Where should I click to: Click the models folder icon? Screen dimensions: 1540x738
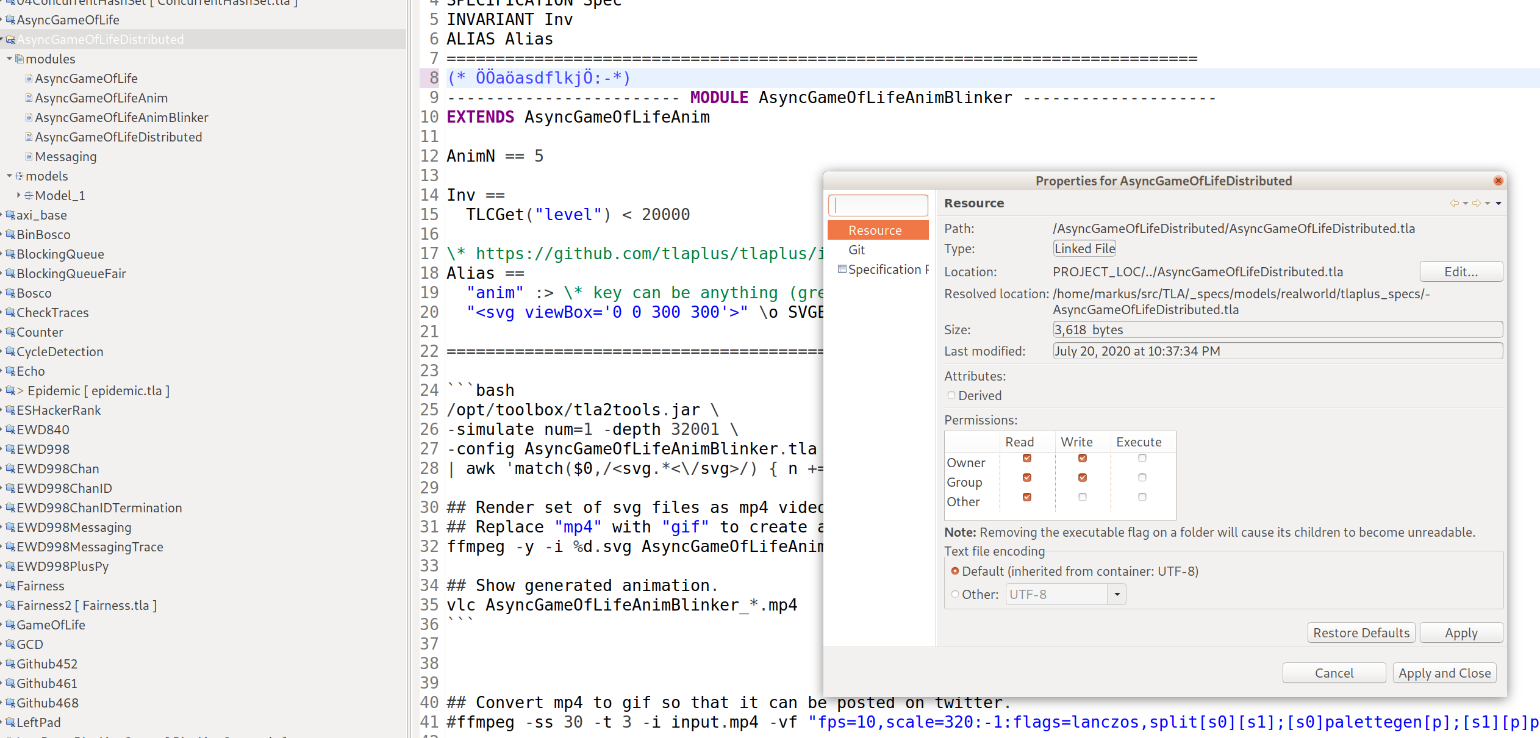pos(20,176)
